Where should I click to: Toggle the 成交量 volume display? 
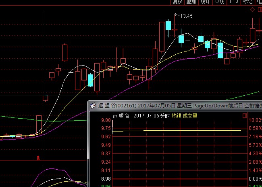pyautogui.click(x=190, y=116)
